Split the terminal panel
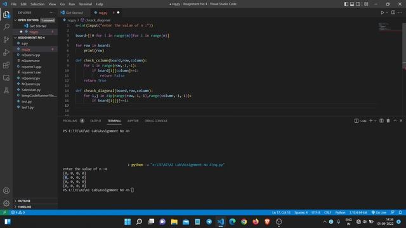Viewport: 406px width, 228px height. pos(381,121)
